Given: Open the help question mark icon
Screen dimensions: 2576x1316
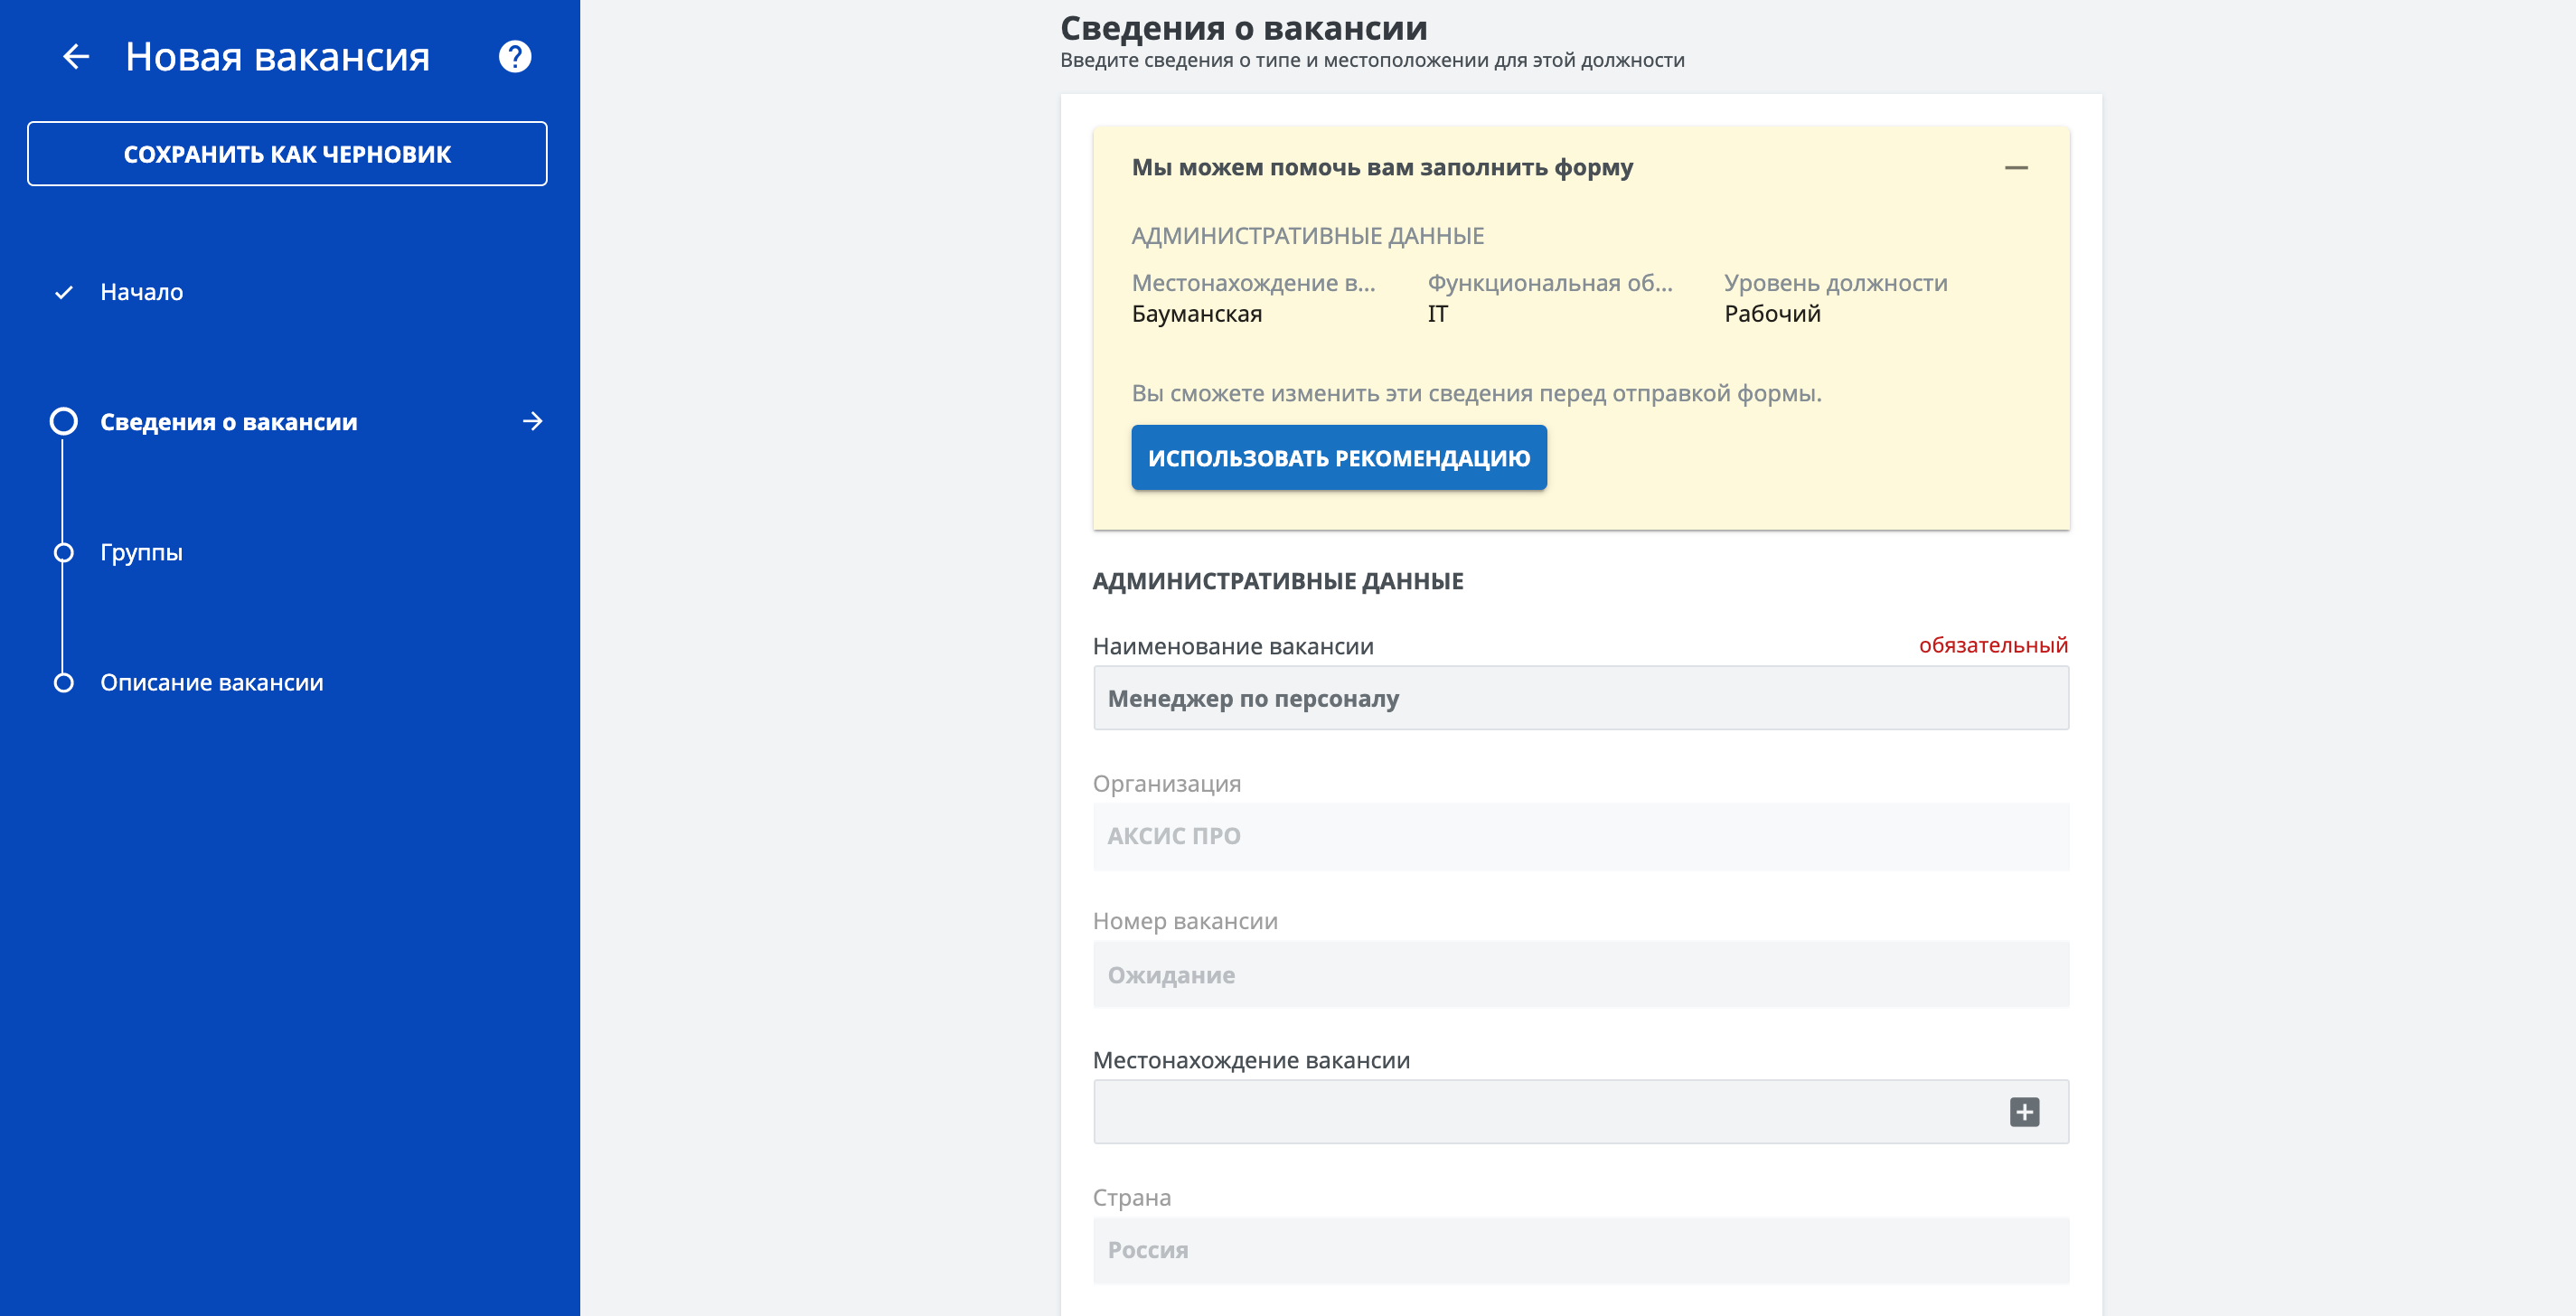Looking at the screenshot, I should point(514,57).
